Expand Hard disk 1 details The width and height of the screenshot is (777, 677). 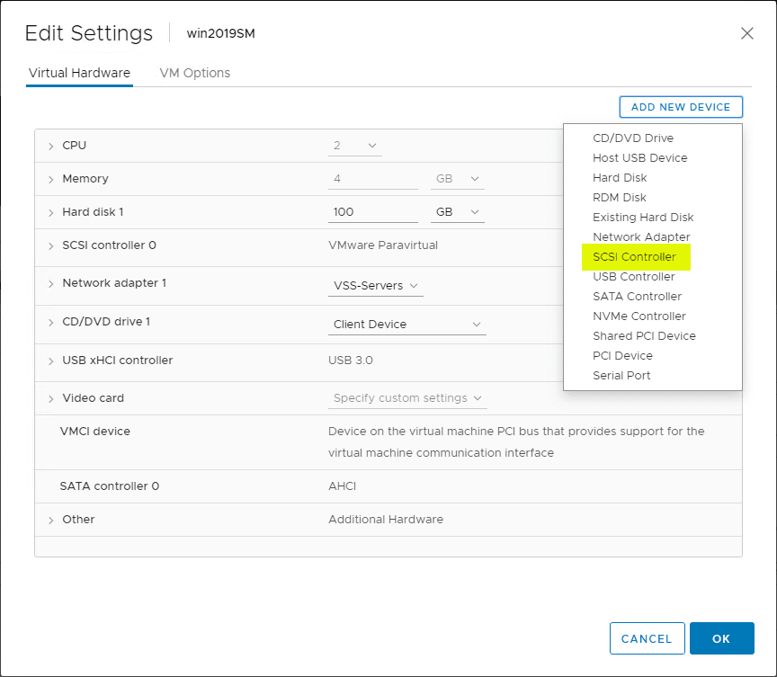point(53,211)
